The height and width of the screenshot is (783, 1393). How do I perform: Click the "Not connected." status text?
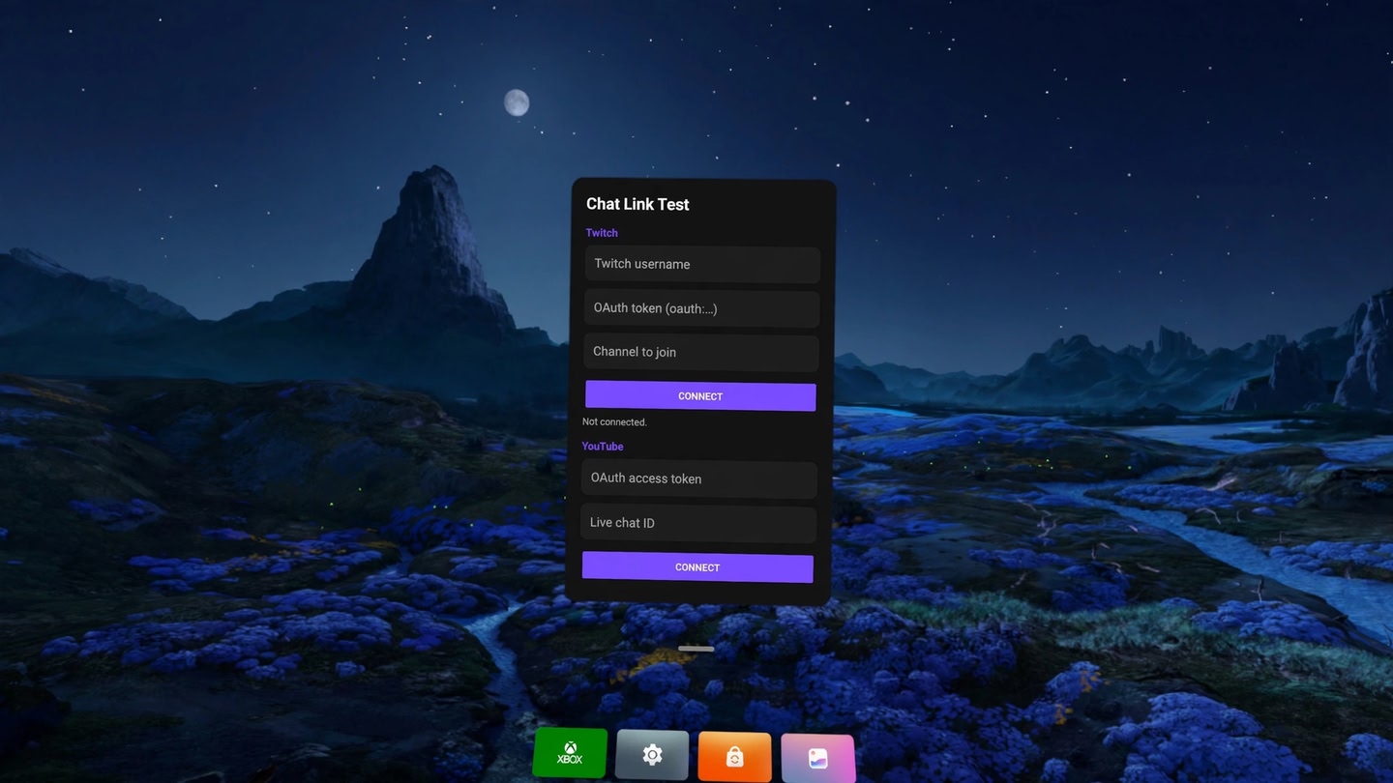point(614,421)
